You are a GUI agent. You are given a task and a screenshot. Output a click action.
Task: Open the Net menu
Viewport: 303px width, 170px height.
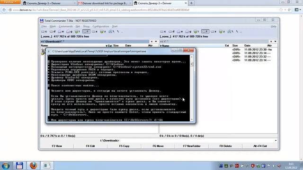[78, 26]
